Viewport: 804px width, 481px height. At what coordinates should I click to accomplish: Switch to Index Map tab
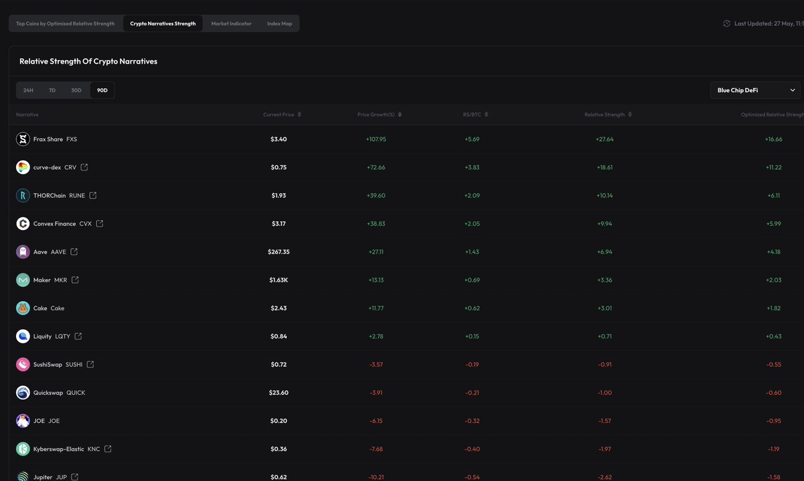(279, 23)
